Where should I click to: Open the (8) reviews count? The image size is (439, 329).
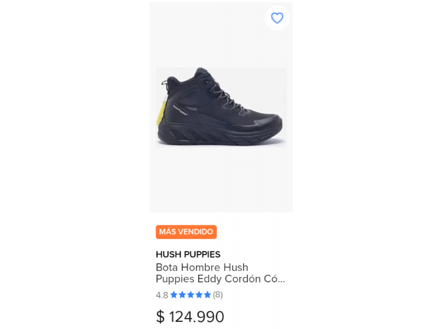pyautogui.click(x=218, y=295)
